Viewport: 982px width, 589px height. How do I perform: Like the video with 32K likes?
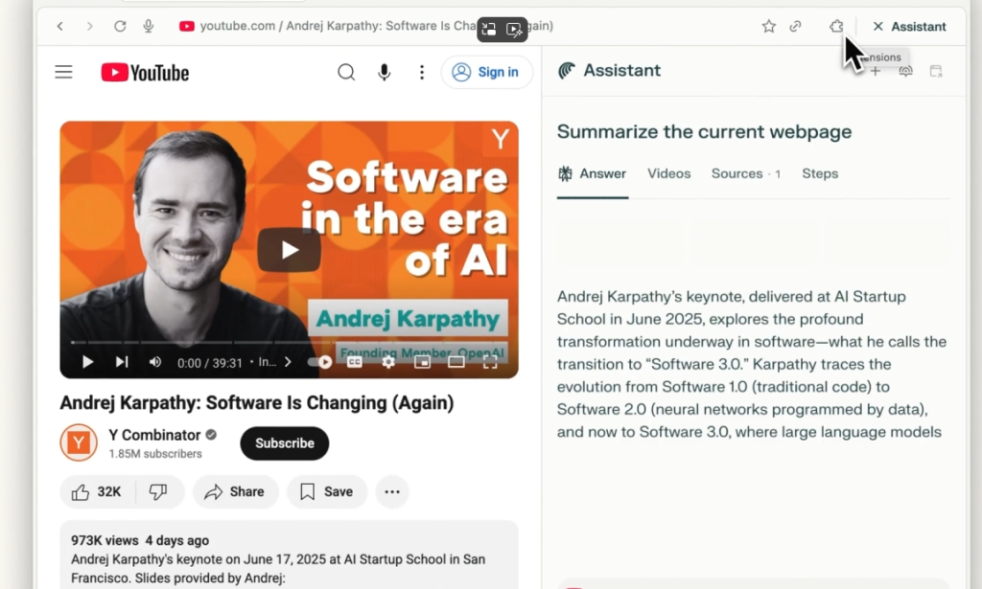point(97,492)
